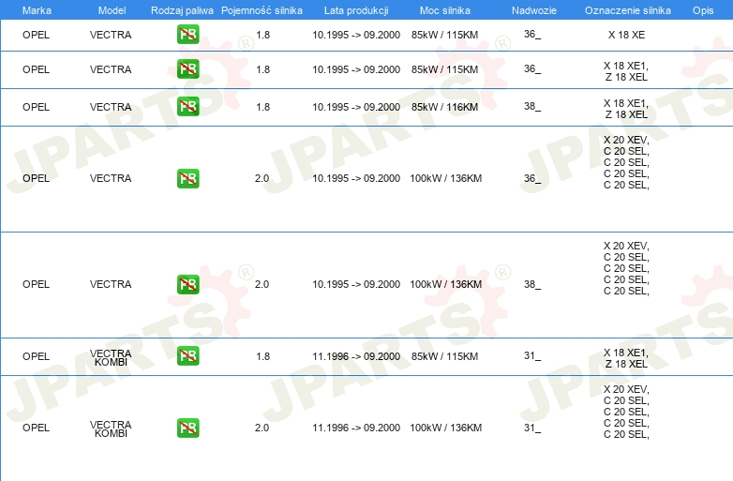This screenshot has height=481, width=733.
Task: Select VECTRA KOMBI model in 1.8 row
Action: coord(111,357)
